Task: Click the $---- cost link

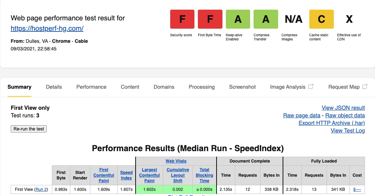Action: [357, 189]
